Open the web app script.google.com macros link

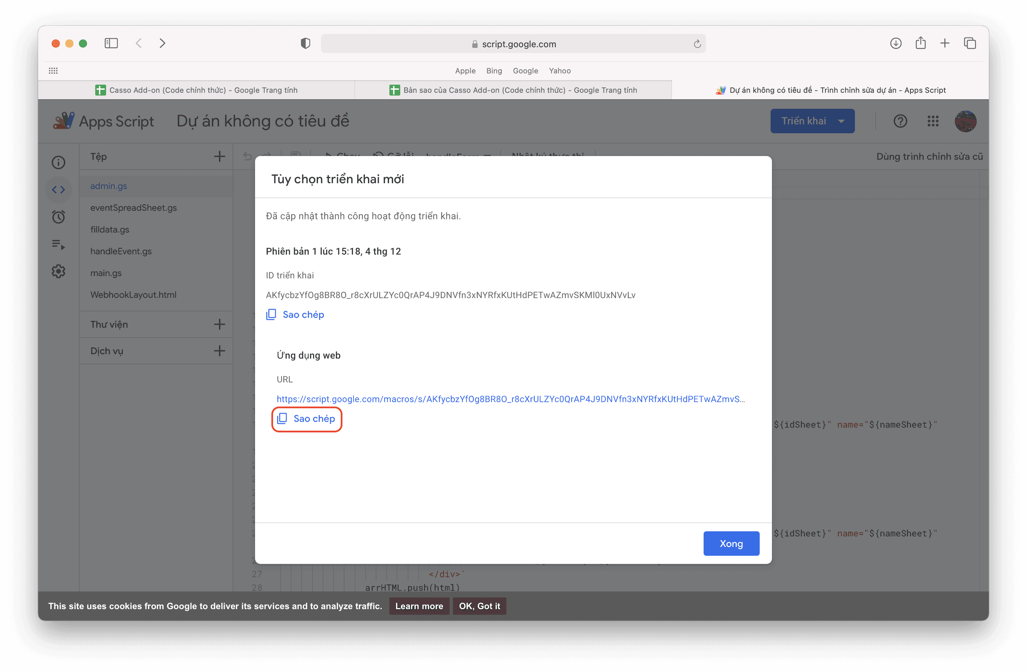click(510, 399)
